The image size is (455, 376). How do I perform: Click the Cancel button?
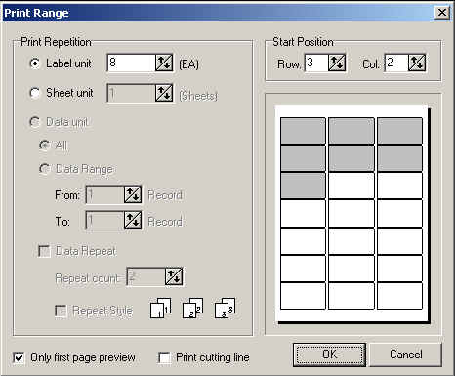pyautogui.click(x=406, y=355)
